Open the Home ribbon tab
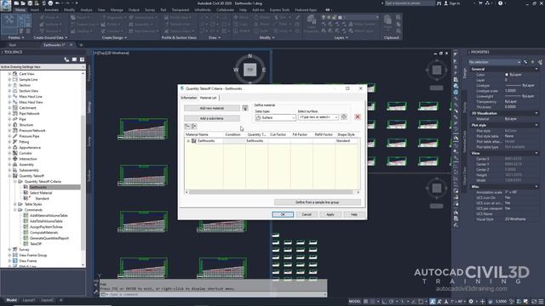This screenshot has height=306, width=545. point(20,10)
